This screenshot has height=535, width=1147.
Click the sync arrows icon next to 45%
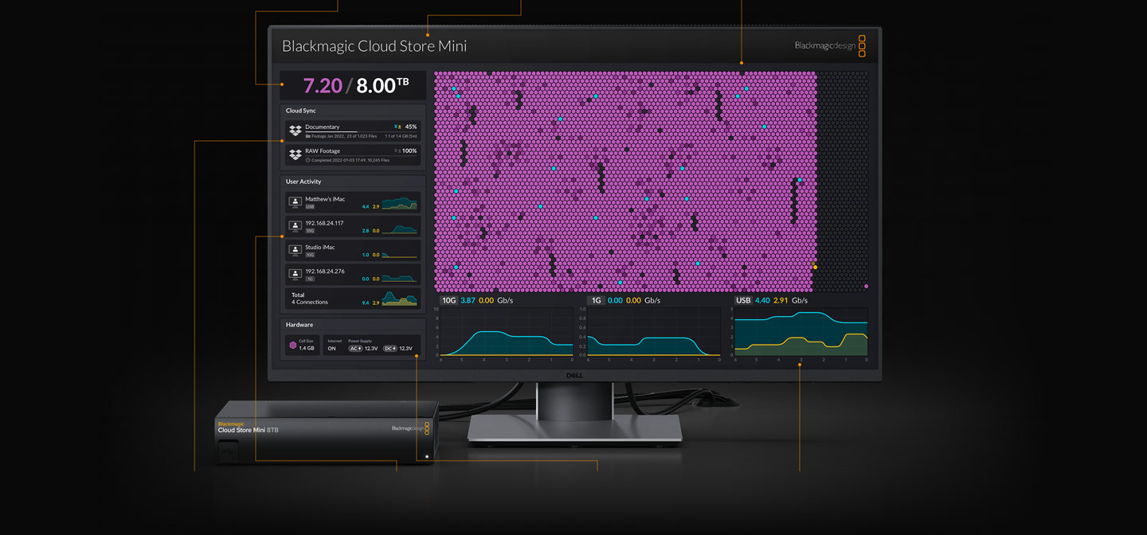pyautogui.click(x=397, y=127)
